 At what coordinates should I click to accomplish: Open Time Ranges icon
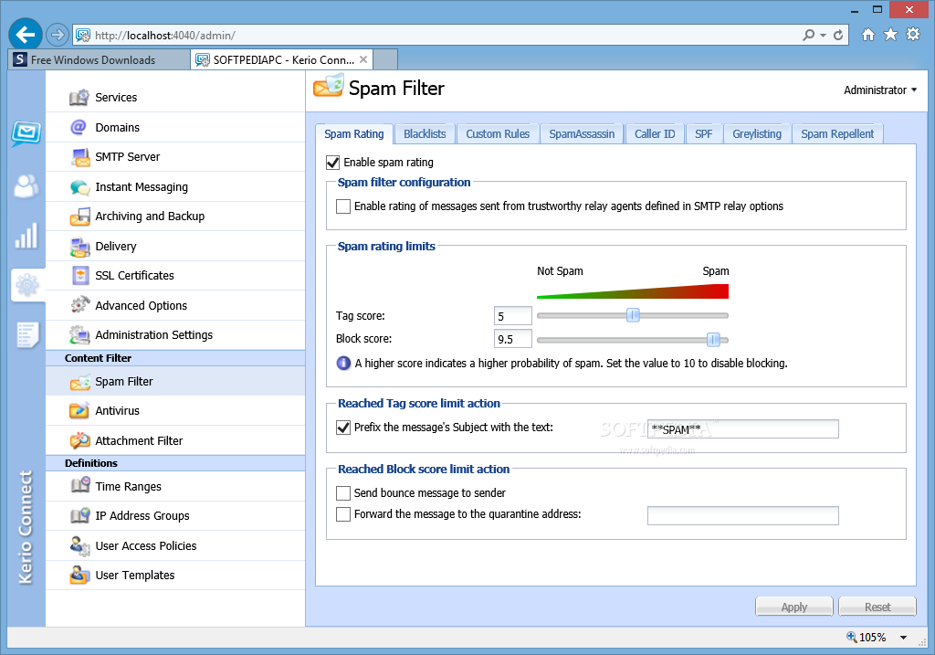click(x=80, y=486)
